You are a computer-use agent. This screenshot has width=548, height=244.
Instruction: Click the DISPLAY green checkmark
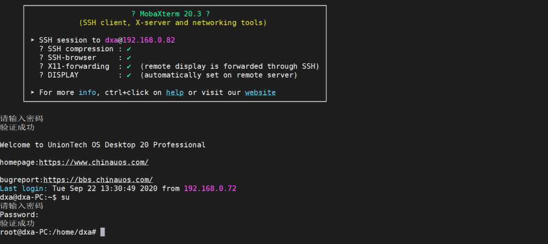pos(129,75)
